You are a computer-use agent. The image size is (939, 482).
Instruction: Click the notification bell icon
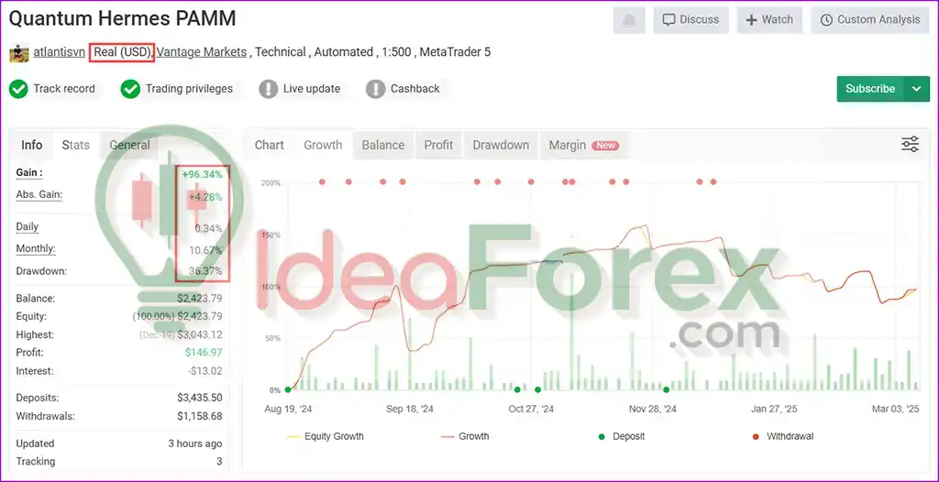click(629, 20)
